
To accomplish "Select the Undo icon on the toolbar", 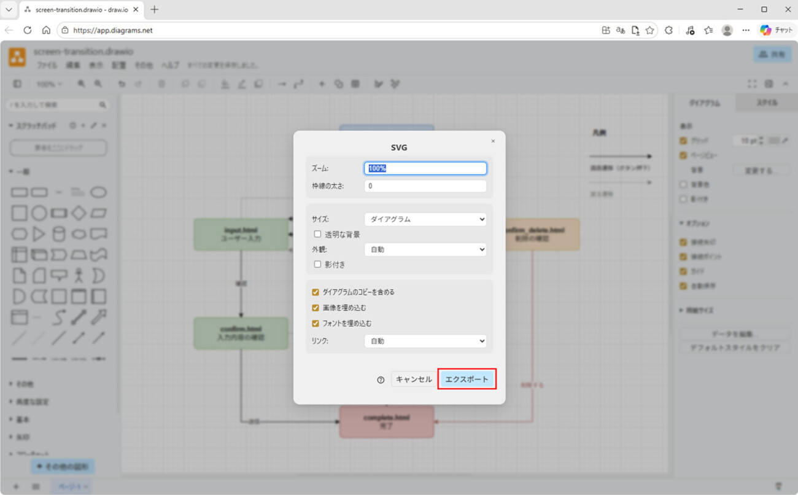I will click(122, 84).
